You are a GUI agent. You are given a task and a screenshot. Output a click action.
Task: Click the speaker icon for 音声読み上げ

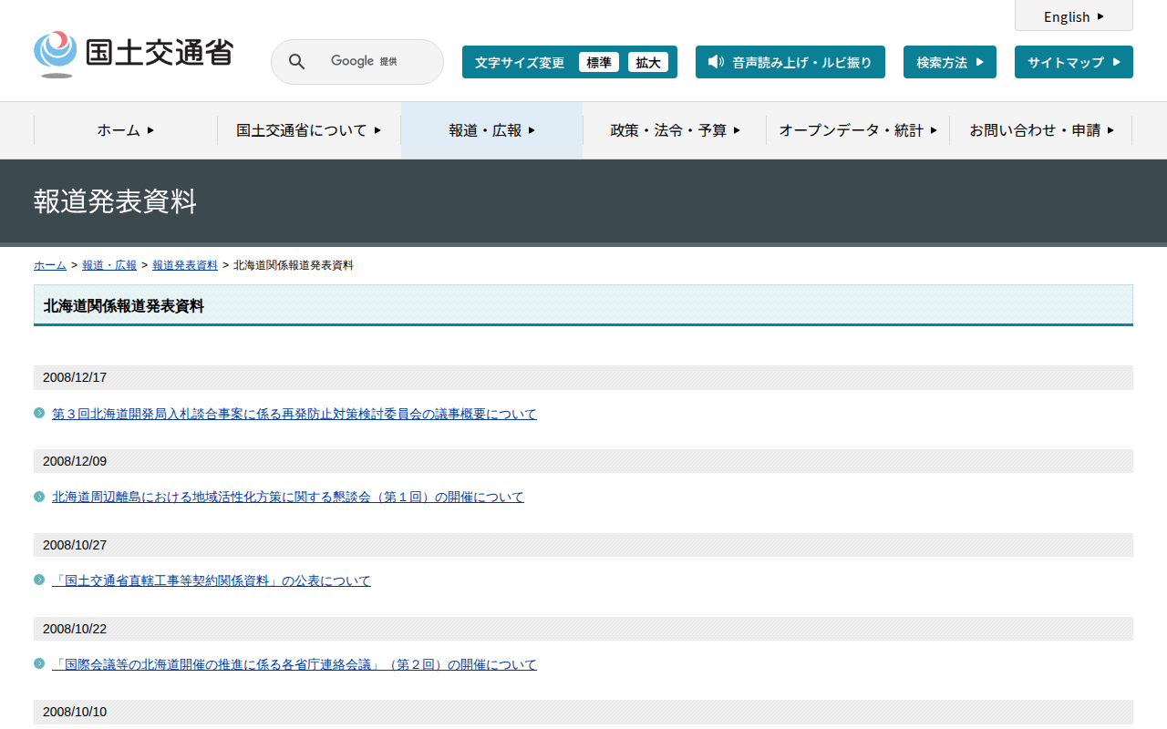[x=716, y=62]
